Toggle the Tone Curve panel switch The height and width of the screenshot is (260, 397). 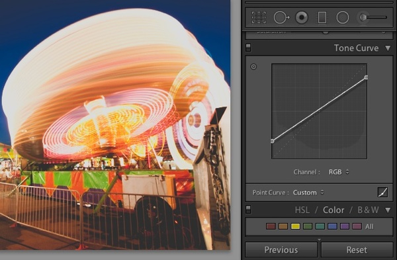coord(248,48)
